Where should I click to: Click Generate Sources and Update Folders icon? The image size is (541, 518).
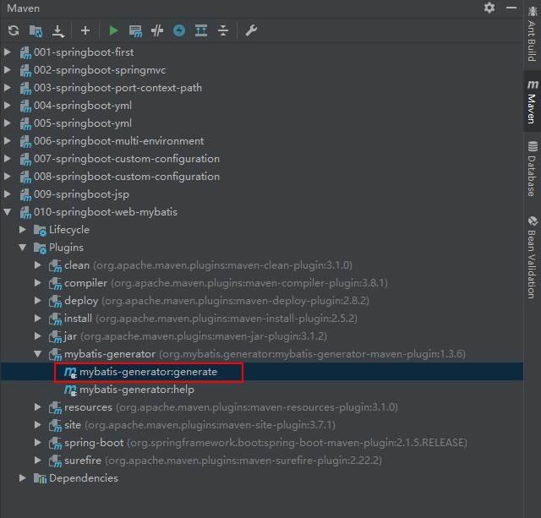click(36, 30)
